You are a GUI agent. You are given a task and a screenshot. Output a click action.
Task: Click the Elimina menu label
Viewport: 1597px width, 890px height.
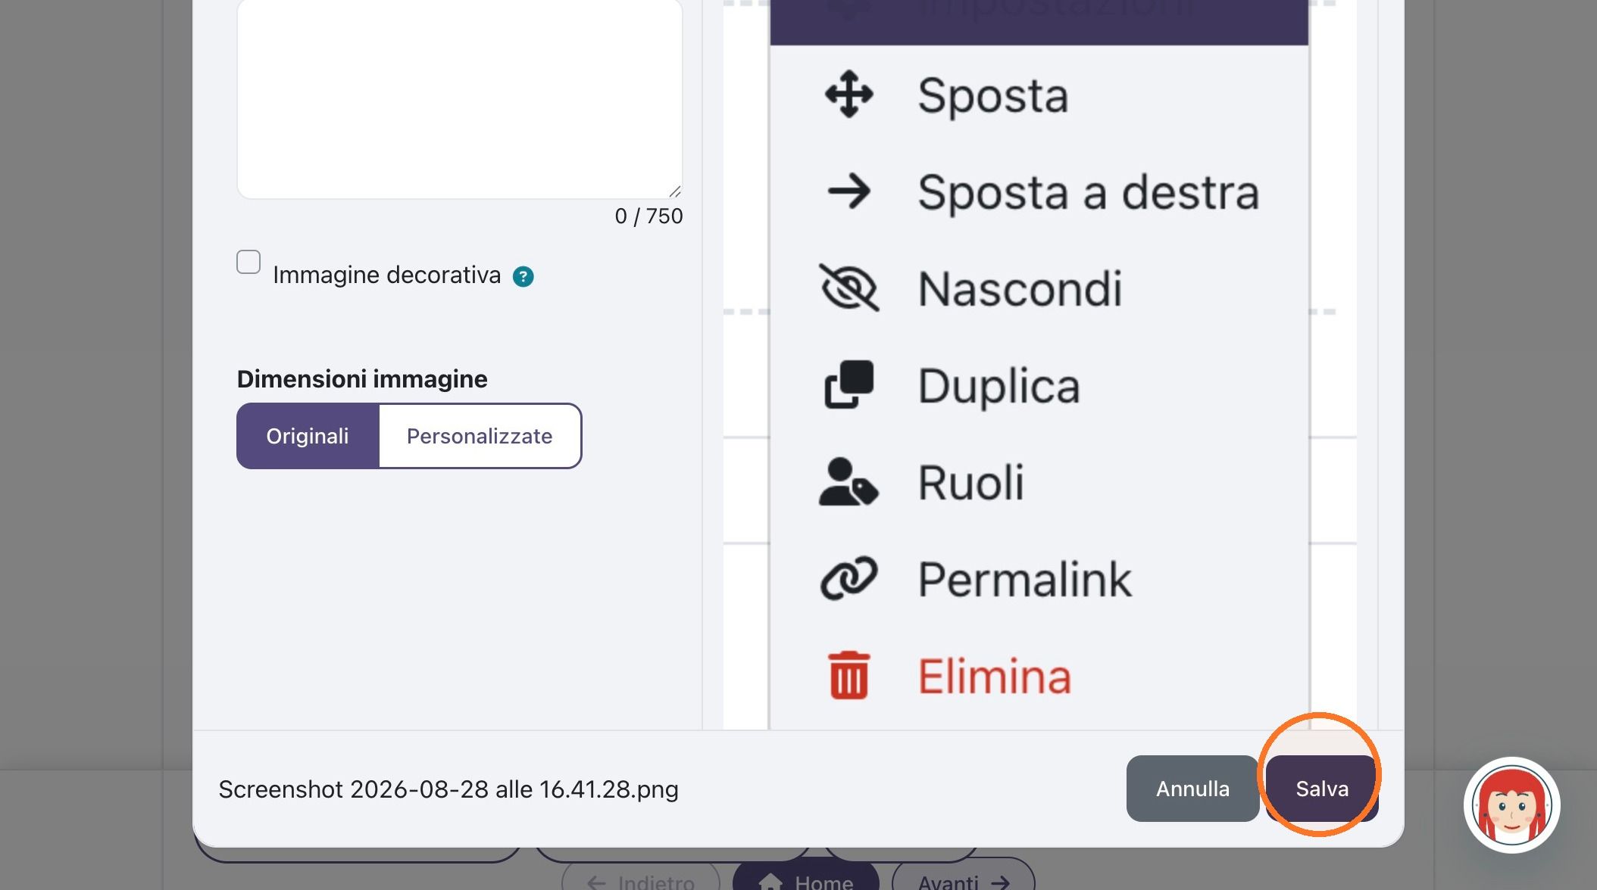pos(994,676)
